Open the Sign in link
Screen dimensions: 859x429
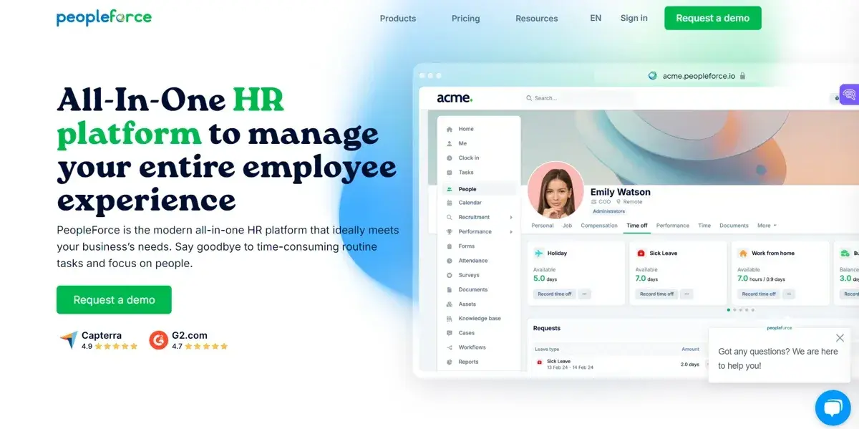(x=634, y=18)
